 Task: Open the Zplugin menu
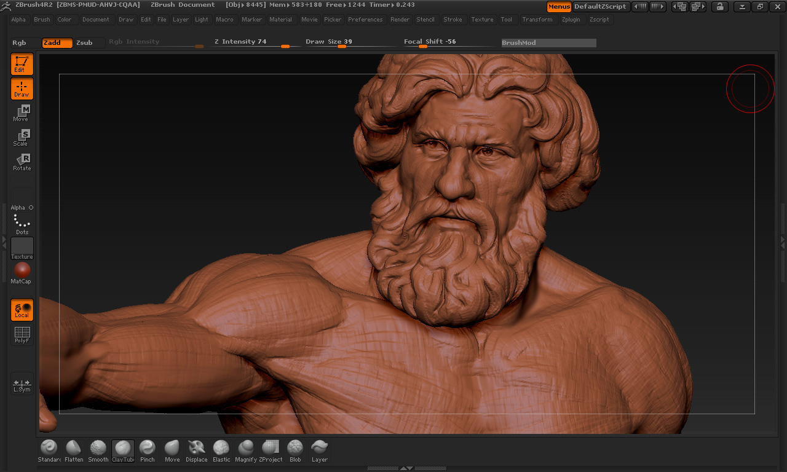click(x=571, y=20)
